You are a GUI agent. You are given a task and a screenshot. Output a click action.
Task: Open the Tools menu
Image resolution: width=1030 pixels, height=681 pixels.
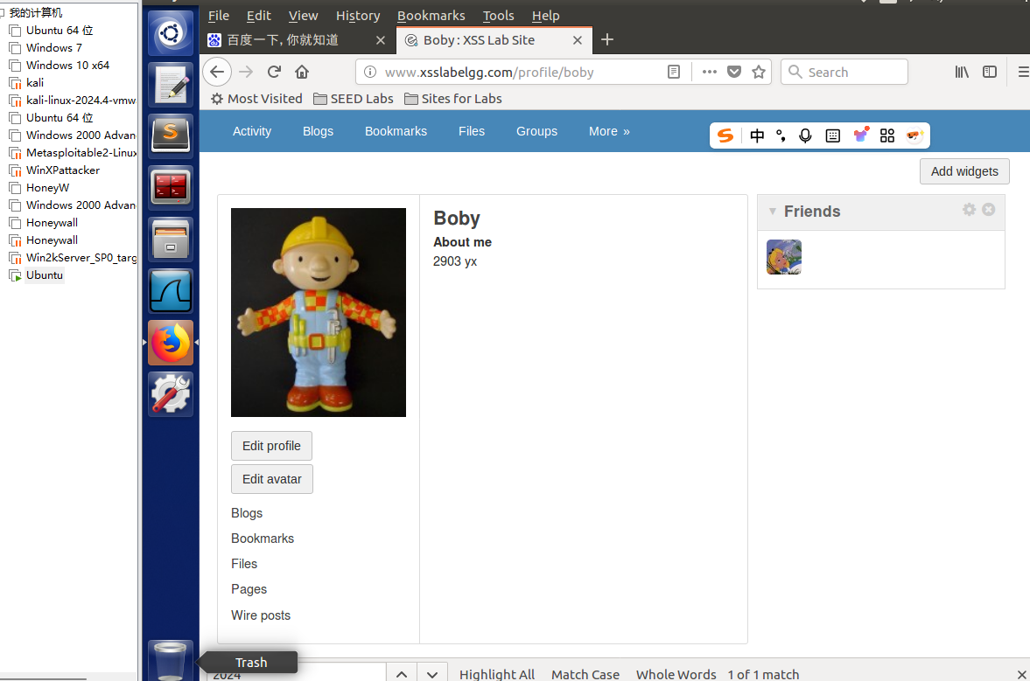(499, 16)
